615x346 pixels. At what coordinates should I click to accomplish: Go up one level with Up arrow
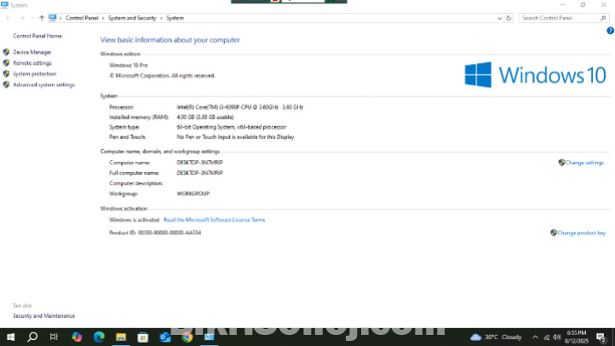[x=42, y=18]
